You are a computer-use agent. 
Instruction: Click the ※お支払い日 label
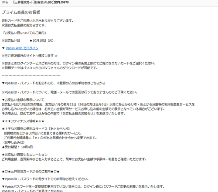tap(11, 40)
